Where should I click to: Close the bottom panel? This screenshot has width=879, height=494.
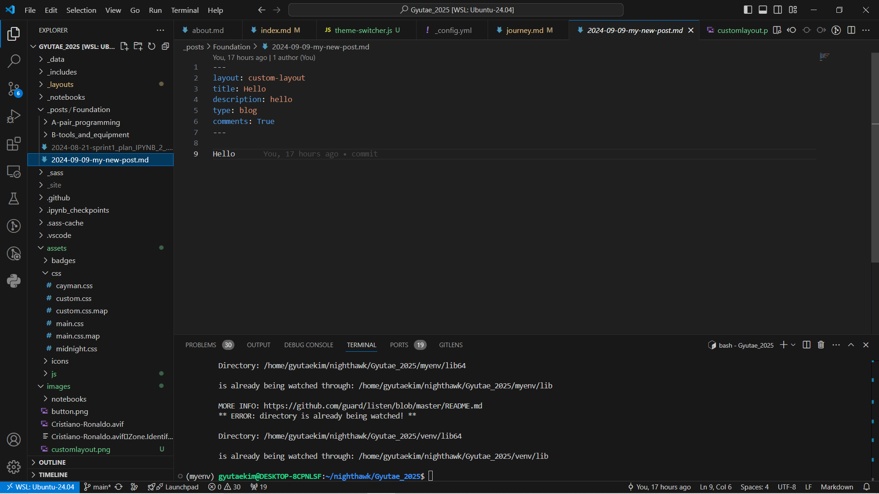[866, 345]
